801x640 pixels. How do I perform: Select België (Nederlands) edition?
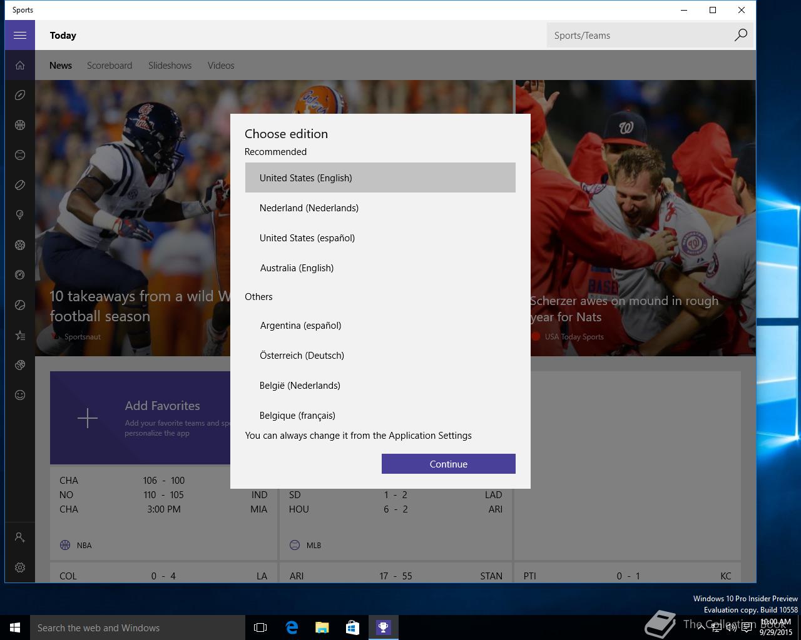380,385
